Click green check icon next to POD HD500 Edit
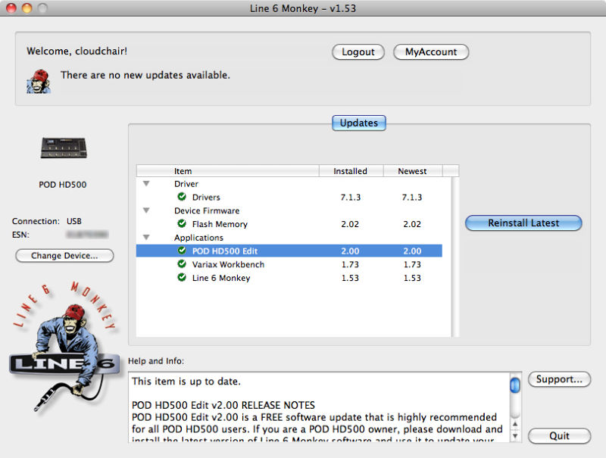Screen dimensions: 606x458 pyautogui.click(x=182, y=251)
